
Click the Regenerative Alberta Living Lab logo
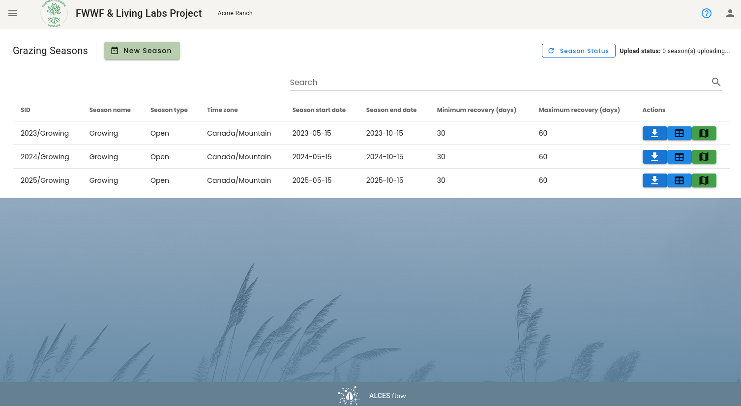[54, 13]
